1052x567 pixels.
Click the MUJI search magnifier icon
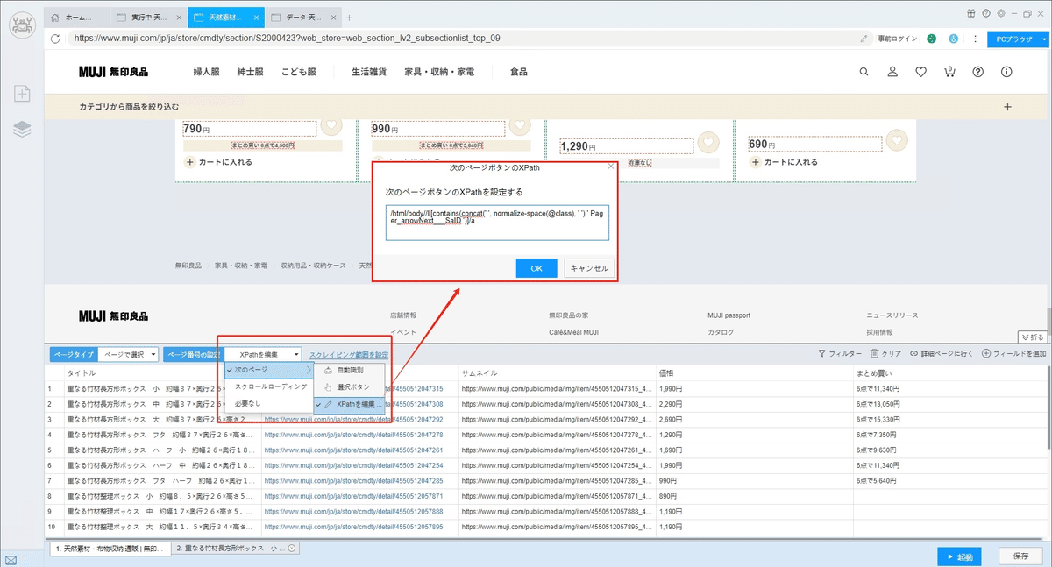[864, 72]
